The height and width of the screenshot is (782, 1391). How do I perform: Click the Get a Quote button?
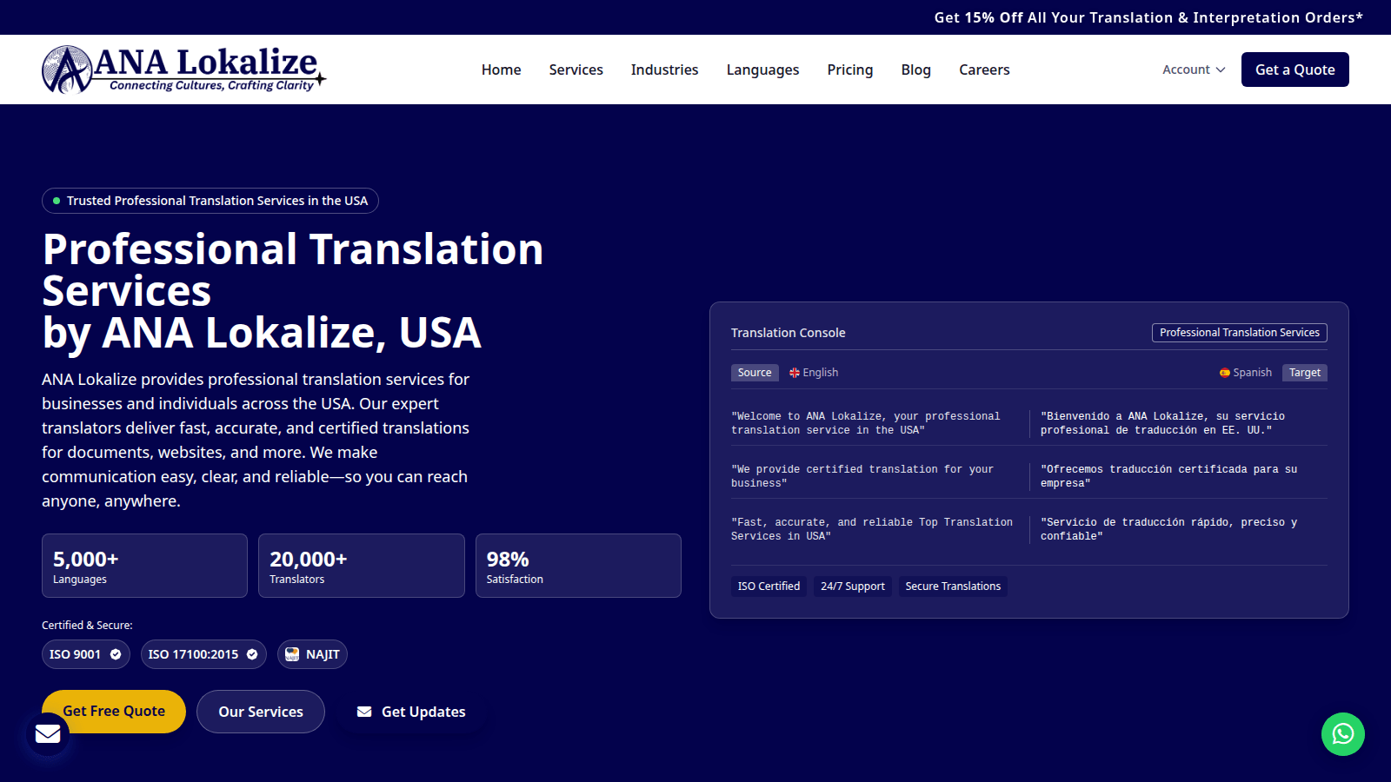click(x=1295, y=70)
